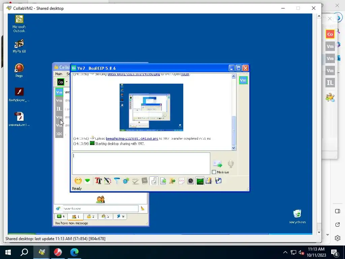Select the red Co avatar in right panel

click(x=330, y=34)
